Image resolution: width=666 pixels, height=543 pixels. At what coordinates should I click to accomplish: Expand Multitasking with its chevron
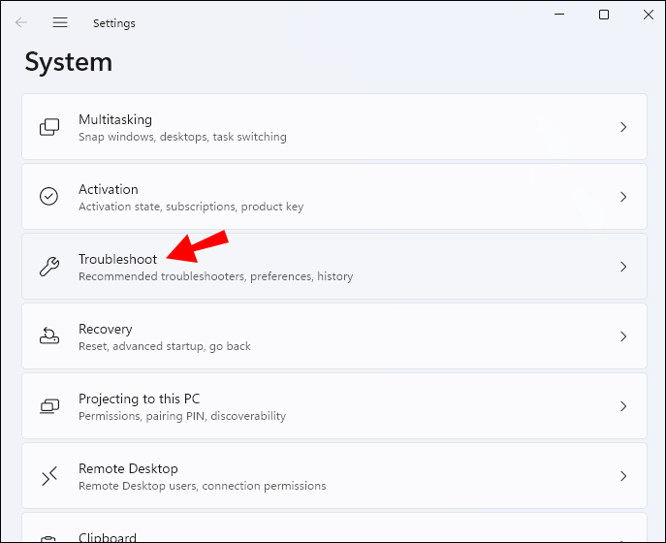click(x=623, y=127)
